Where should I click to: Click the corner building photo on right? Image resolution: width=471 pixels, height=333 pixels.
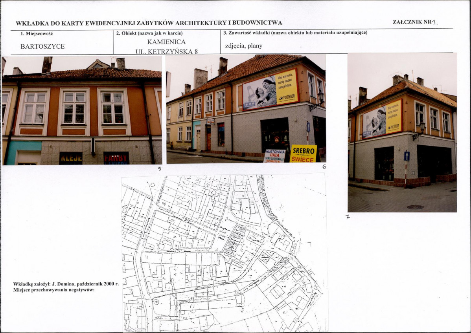point(402,133)
